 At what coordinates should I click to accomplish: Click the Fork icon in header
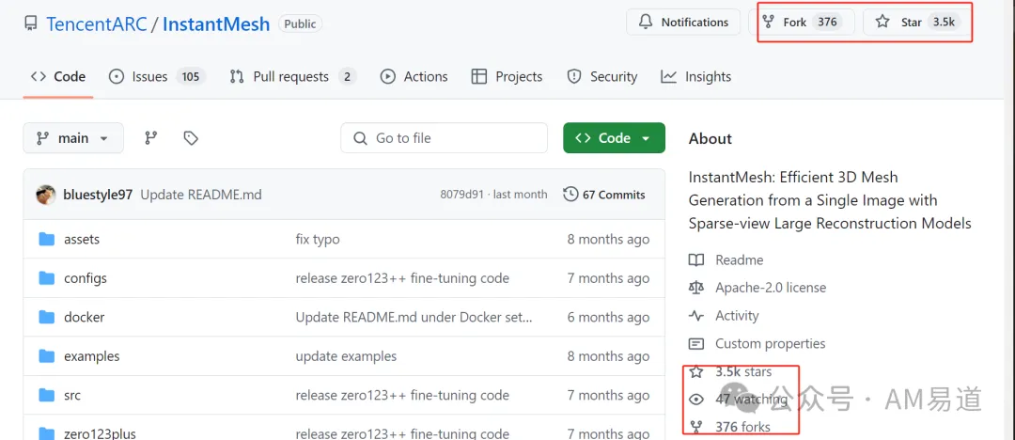769,22
